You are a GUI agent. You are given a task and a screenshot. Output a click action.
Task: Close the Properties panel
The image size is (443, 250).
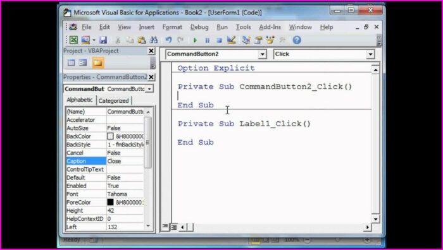[x=151, y=77]
